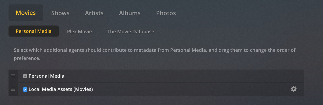Click the Personal Media label in agent list
323x105 pixels.
pyautogui.click(x=46, y=76)
